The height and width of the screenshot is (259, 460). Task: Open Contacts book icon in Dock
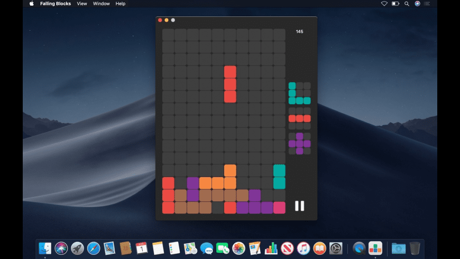point(125,248)
